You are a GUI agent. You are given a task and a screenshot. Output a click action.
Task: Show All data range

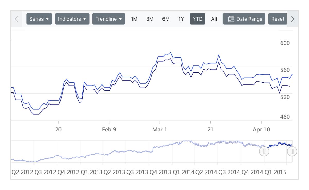click(x=214, y=19)
